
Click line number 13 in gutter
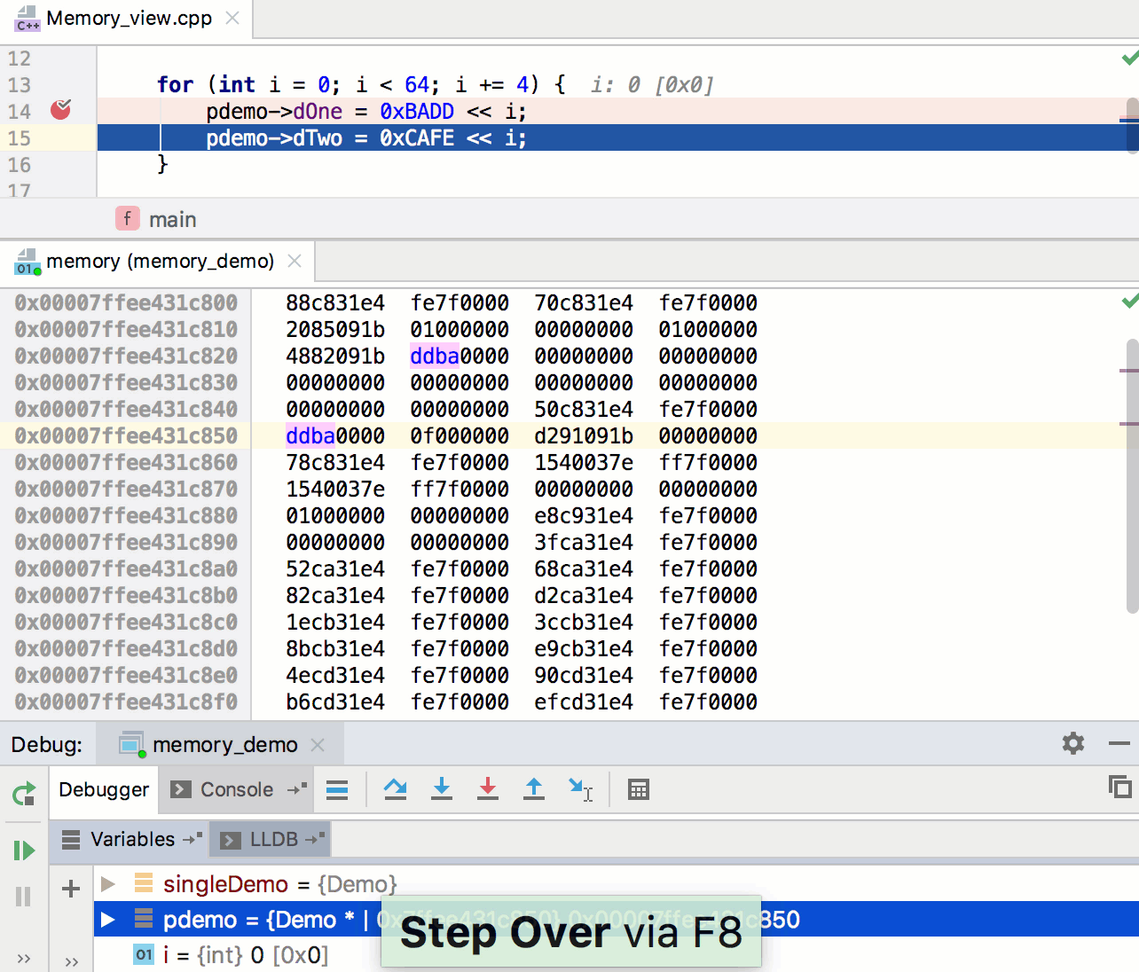pyautogui.click(x=20, y=85)
